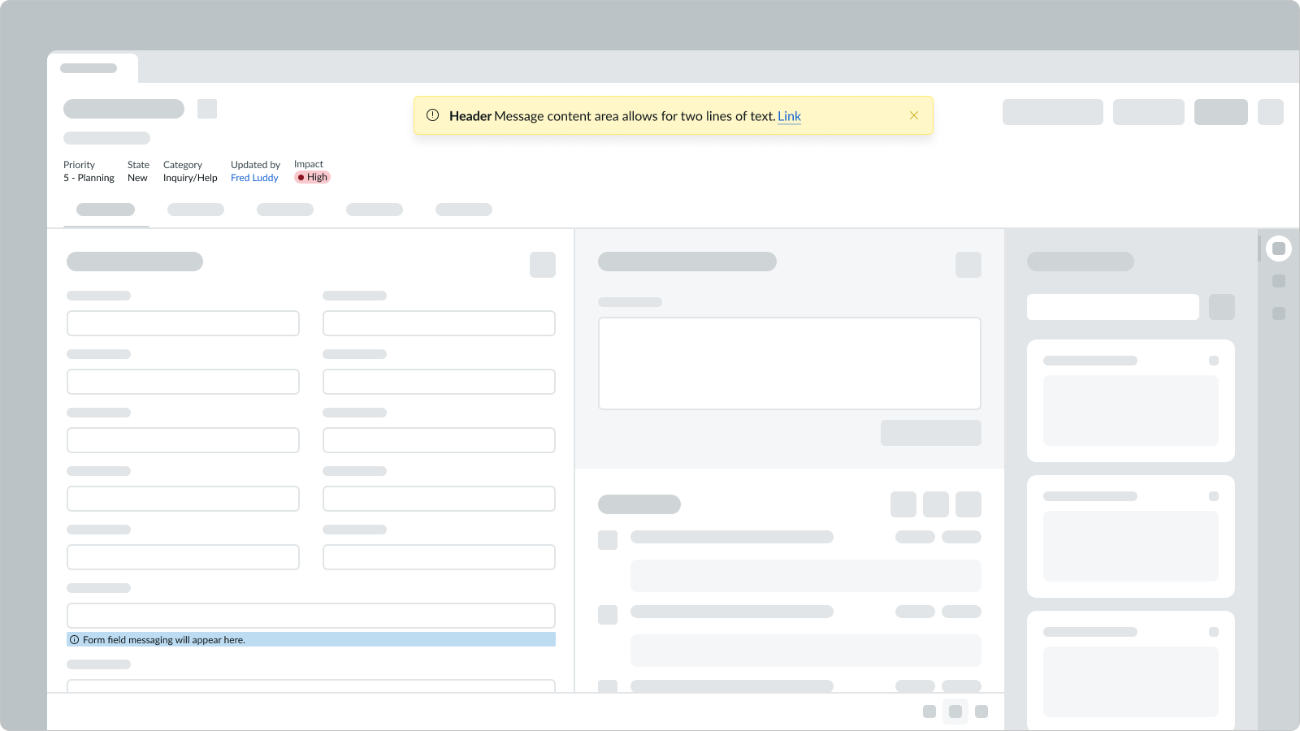Click the 'Category' label
Screen dimensions: 1300x731
coord(183,165)
